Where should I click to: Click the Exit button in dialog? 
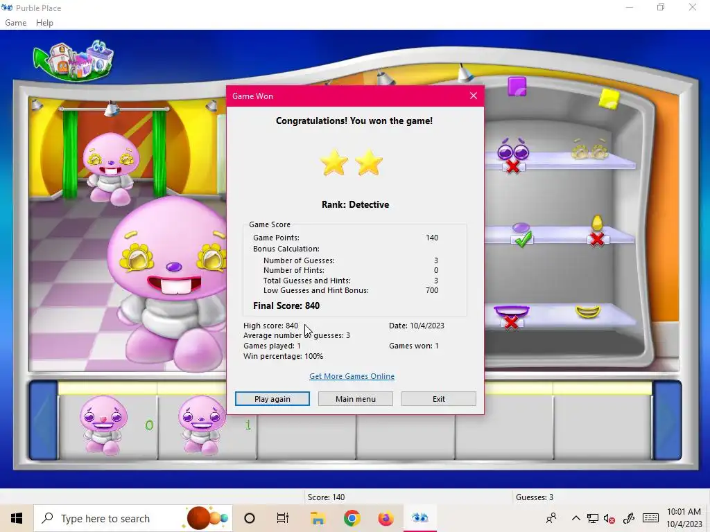coord(439,398)
